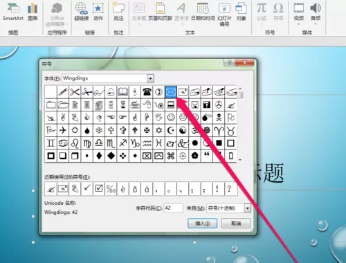Open the 来自 符号(十进制) dropdown arrow
Image resolution: width=346 pixels, height=263 pixels.
click(248, 208)
